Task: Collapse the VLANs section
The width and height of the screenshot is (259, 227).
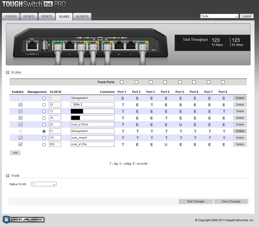Action: (7, 72)
